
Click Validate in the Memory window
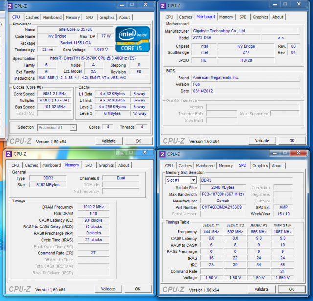point(108,289)
